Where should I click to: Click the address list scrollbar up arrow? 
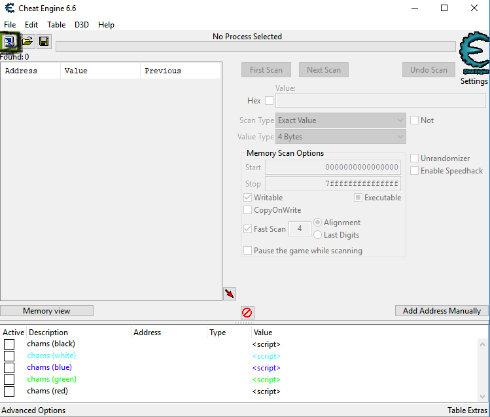point(483,344)
